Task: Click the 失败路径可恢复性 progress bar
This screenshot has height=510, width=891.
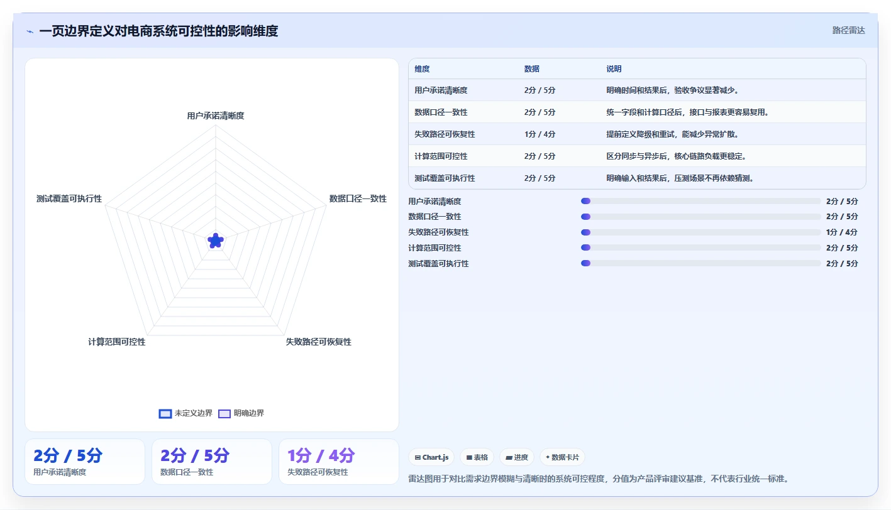Action: pos(701,232)
